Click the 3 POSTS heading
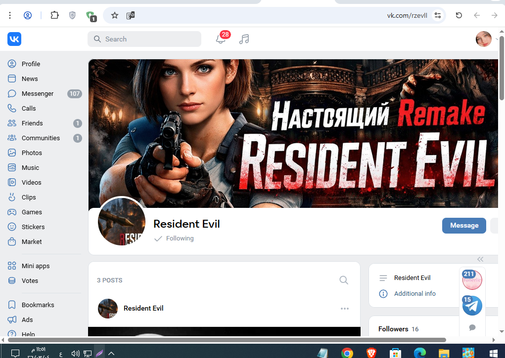 tap(109, 280)
